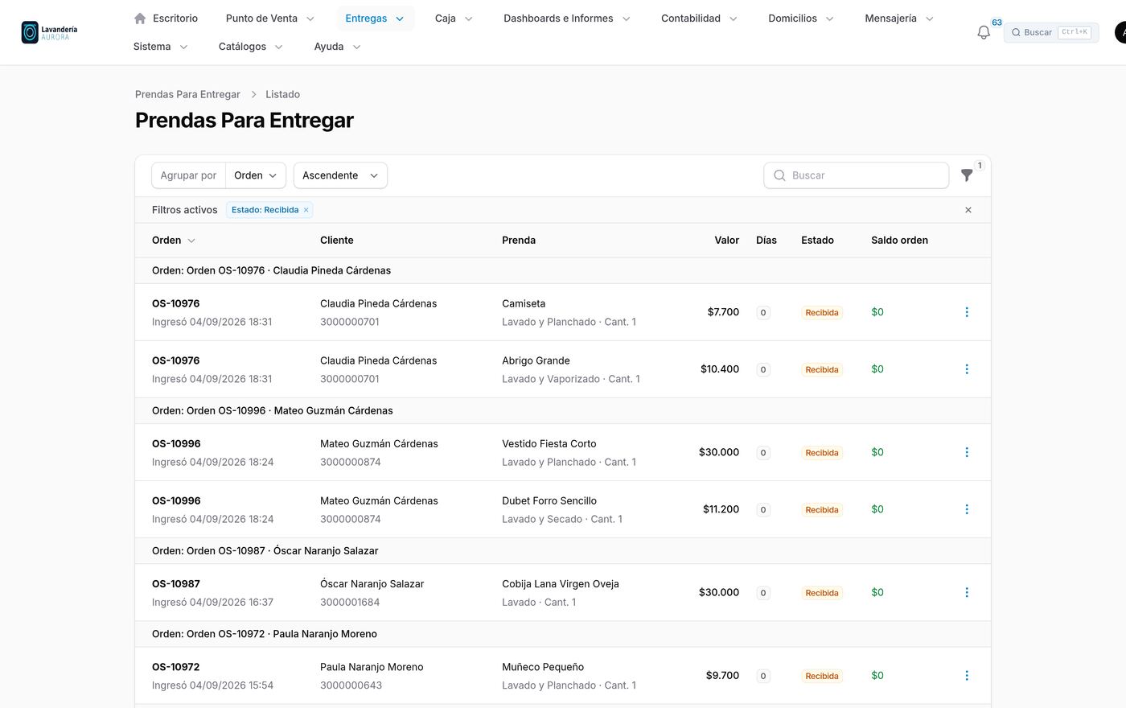This screenshot has width=1126, height=708.
Task: Click the $11.200 value
Action: (721, 509)
